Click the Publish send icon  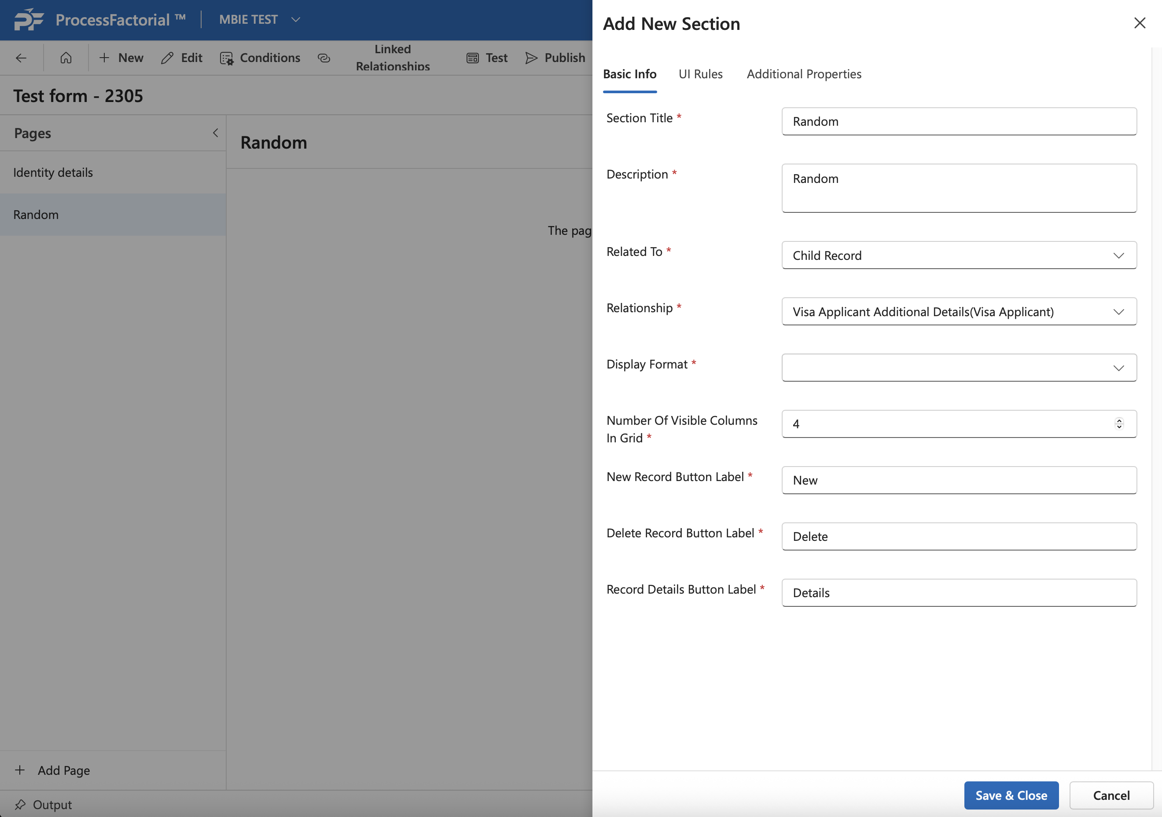(x=531, y=58)
